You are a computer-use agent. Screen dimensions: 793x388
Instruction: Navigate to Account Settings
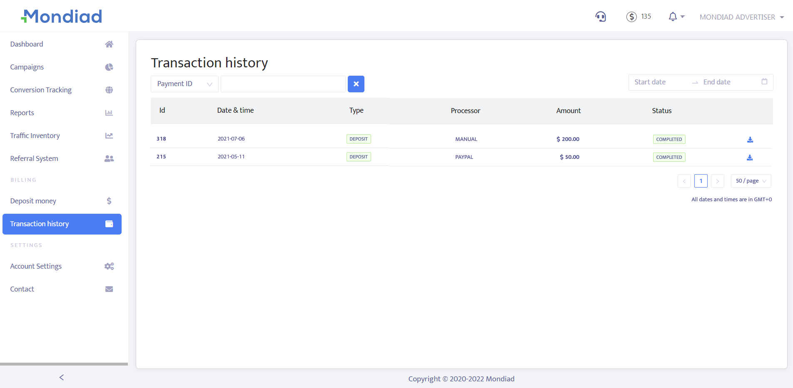(36, 266)
